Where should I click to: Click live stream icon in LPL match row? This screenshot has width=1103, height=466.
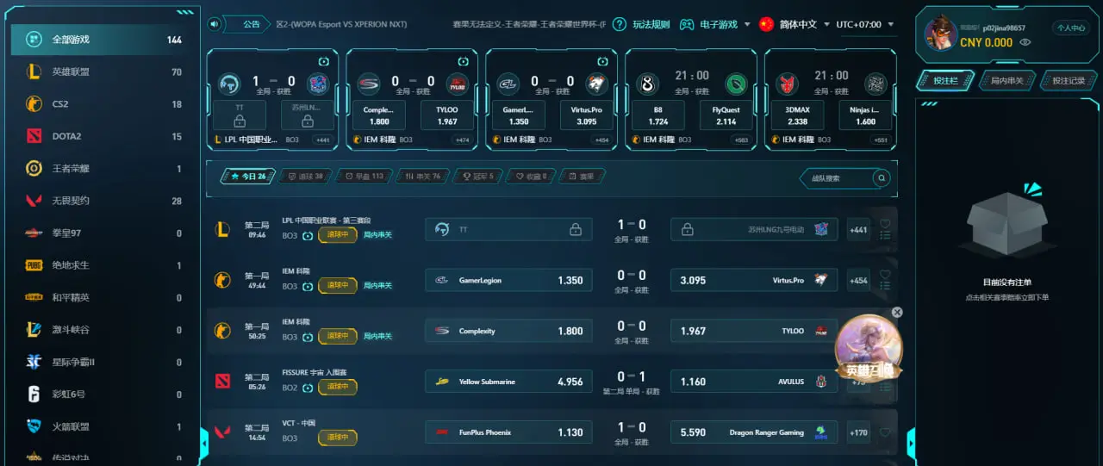[x=308, y=235]
